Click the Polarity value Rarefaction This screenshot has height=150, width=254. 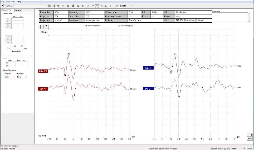145,21
